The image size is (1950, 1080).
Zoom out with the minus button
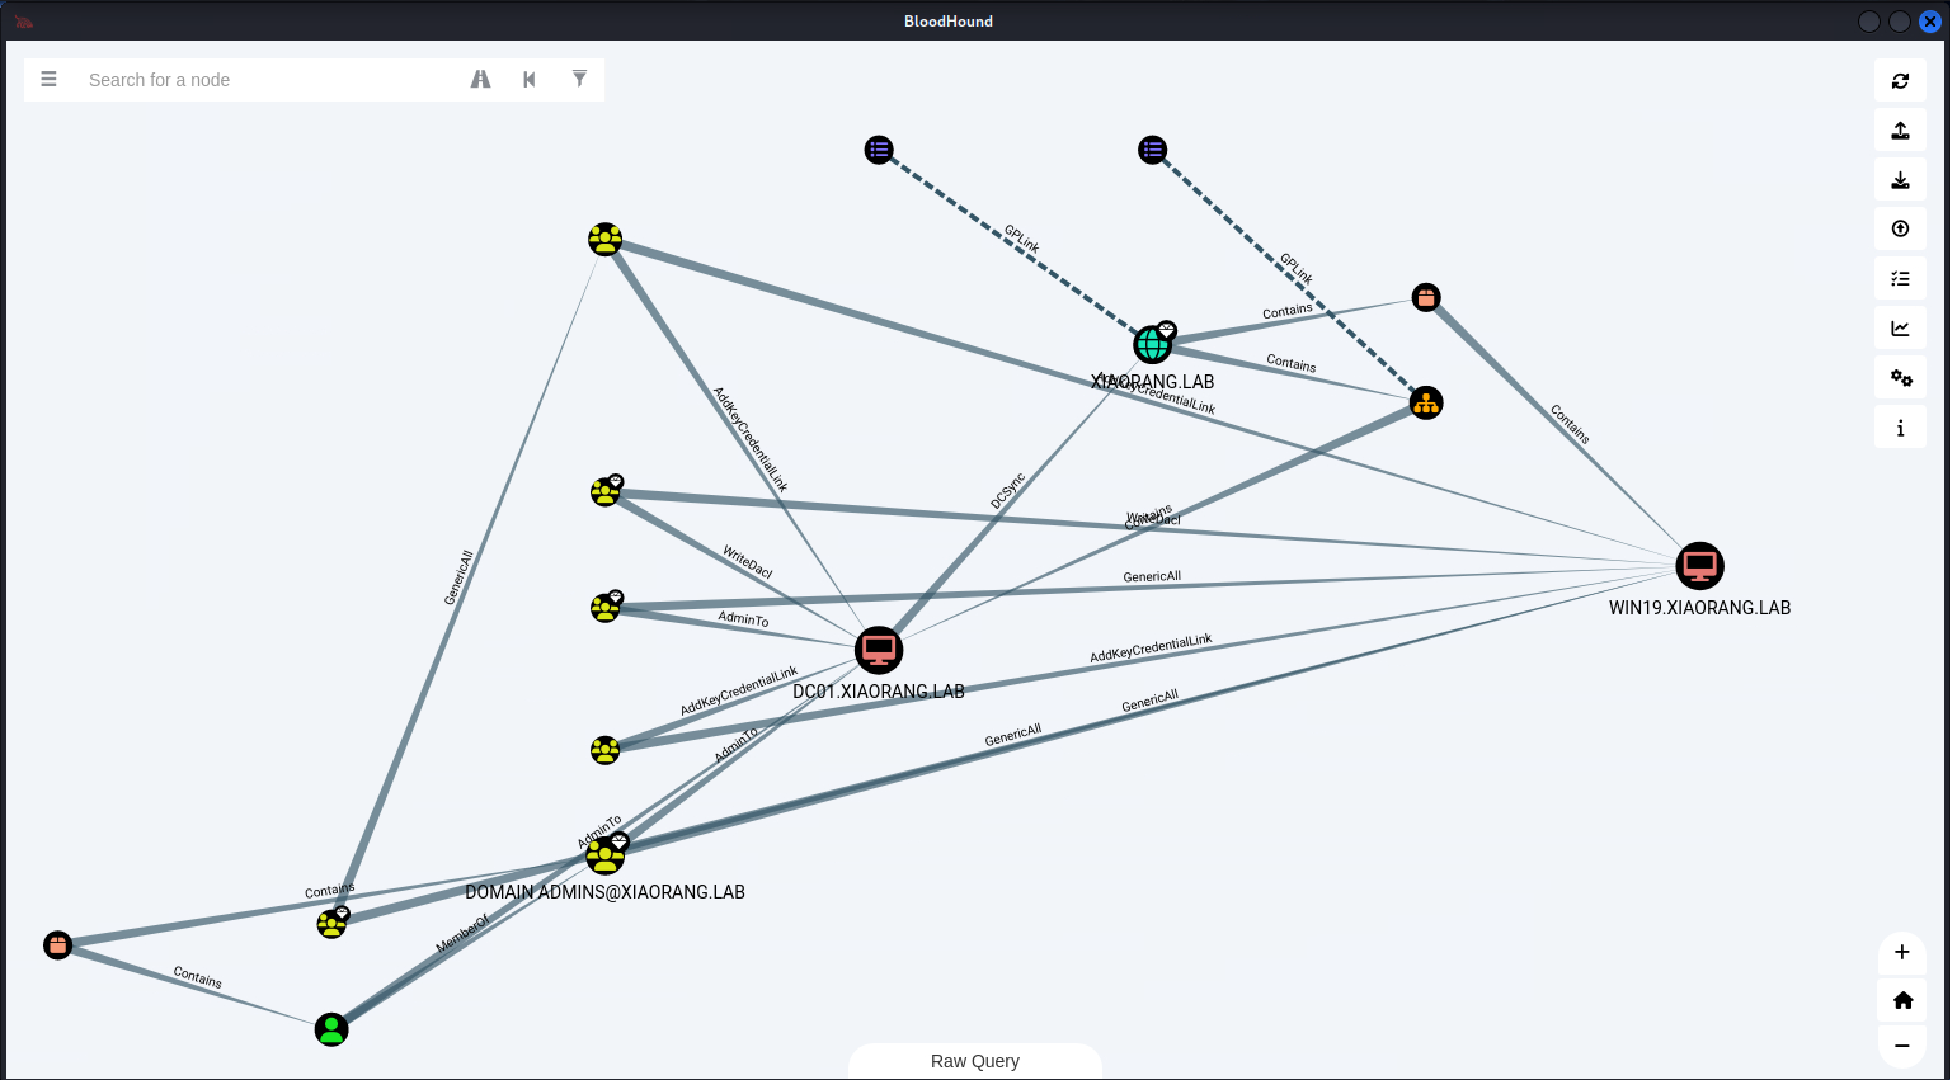tap(1902, 1046)
